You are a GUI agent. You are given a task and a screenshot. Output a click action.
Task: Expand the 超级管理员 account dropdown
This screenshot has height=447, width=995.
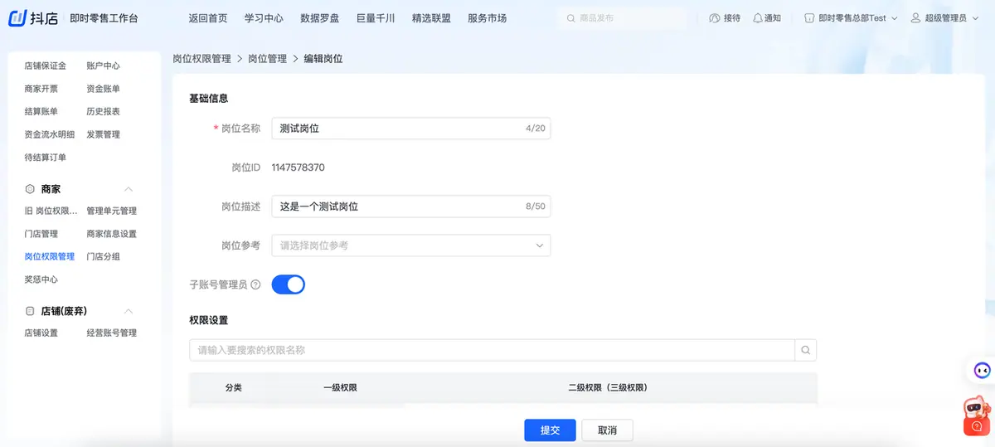coord(974,18)
